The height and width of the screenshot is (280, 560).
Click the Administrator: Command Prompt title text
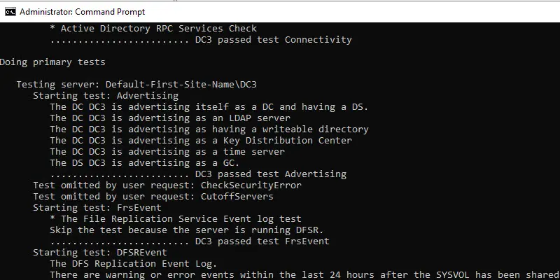82,12
